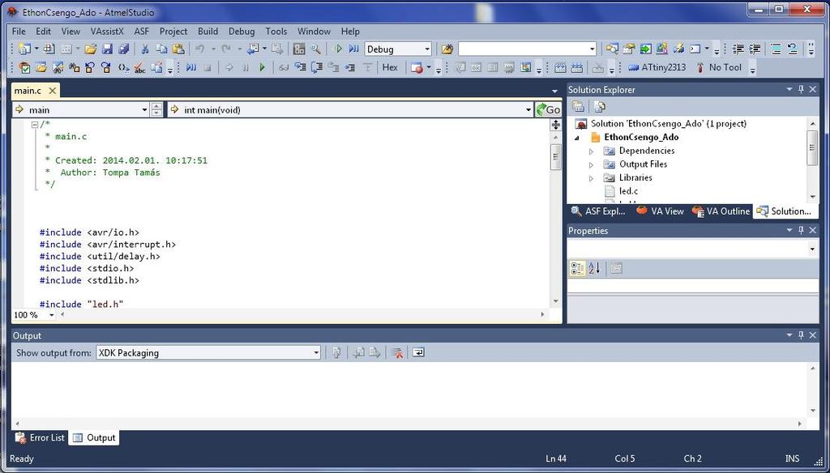Click Start Debugging and Break icon
The image size is (830, 473).
pos(353,49)
